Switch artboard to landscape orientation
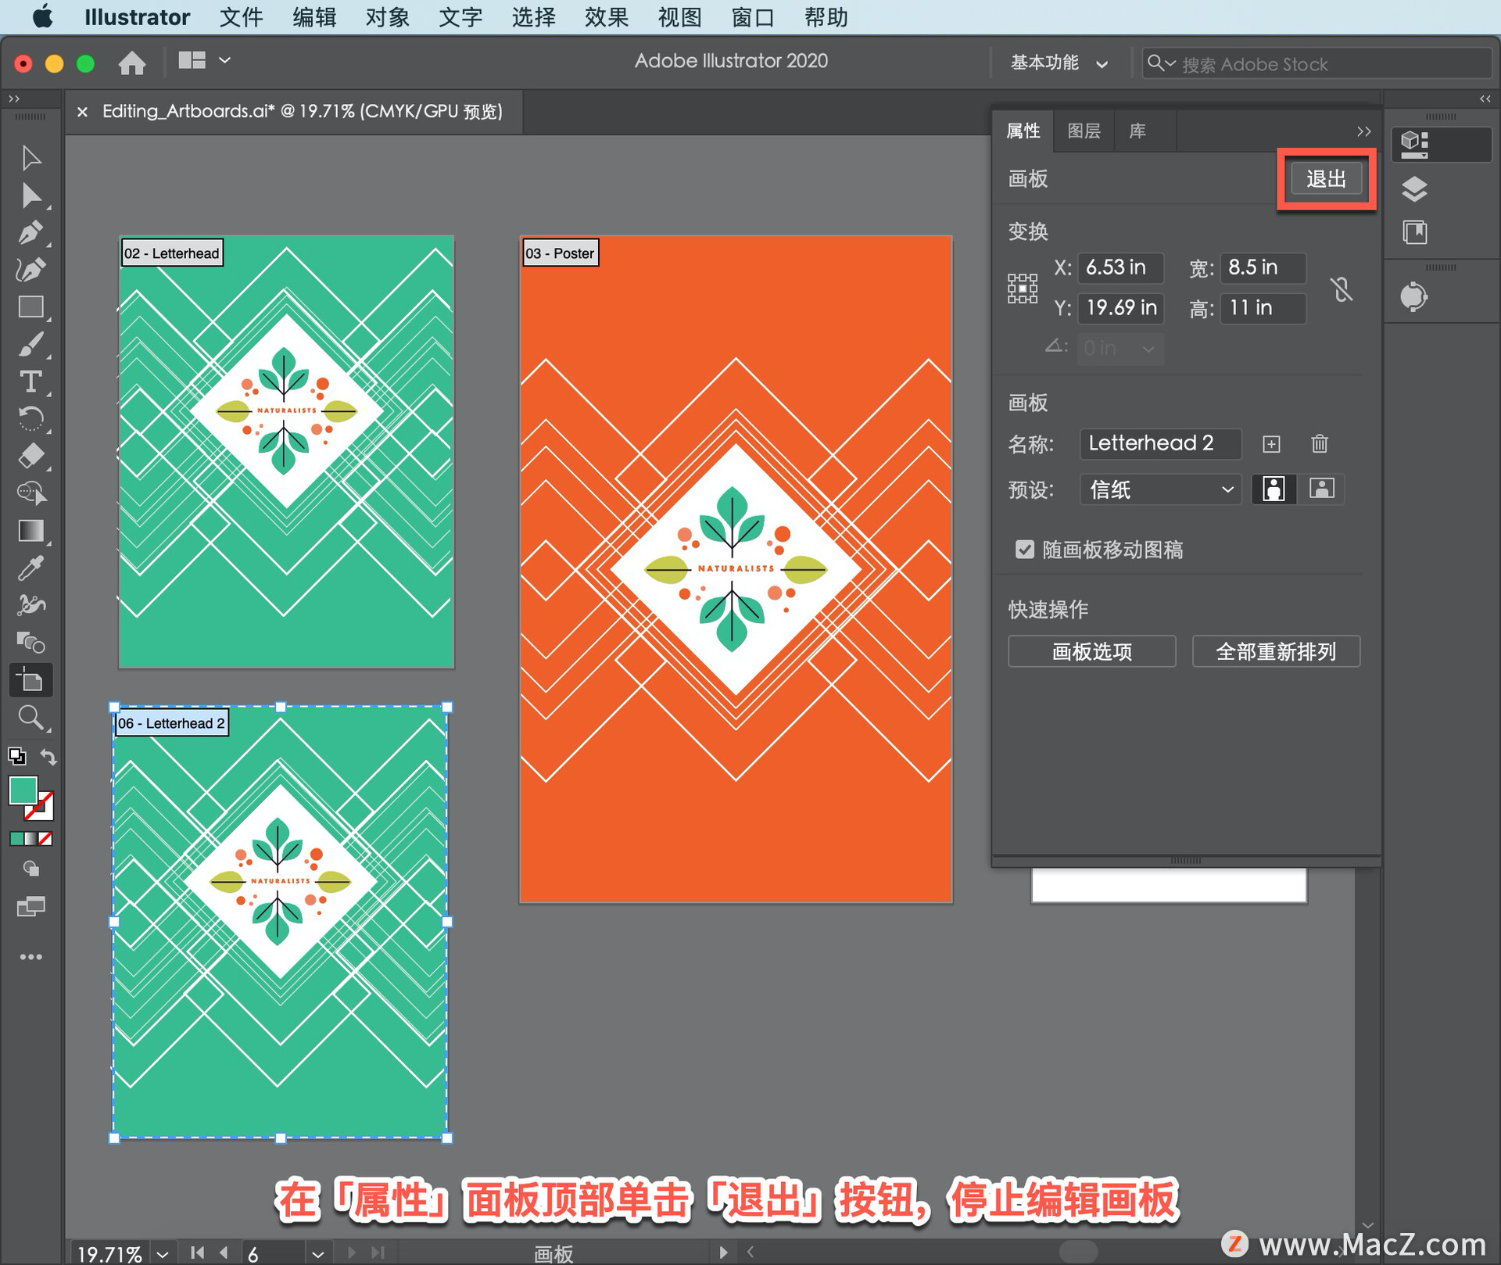The height and width of the screenshot is (1265, 1501). coord(1321,489)
